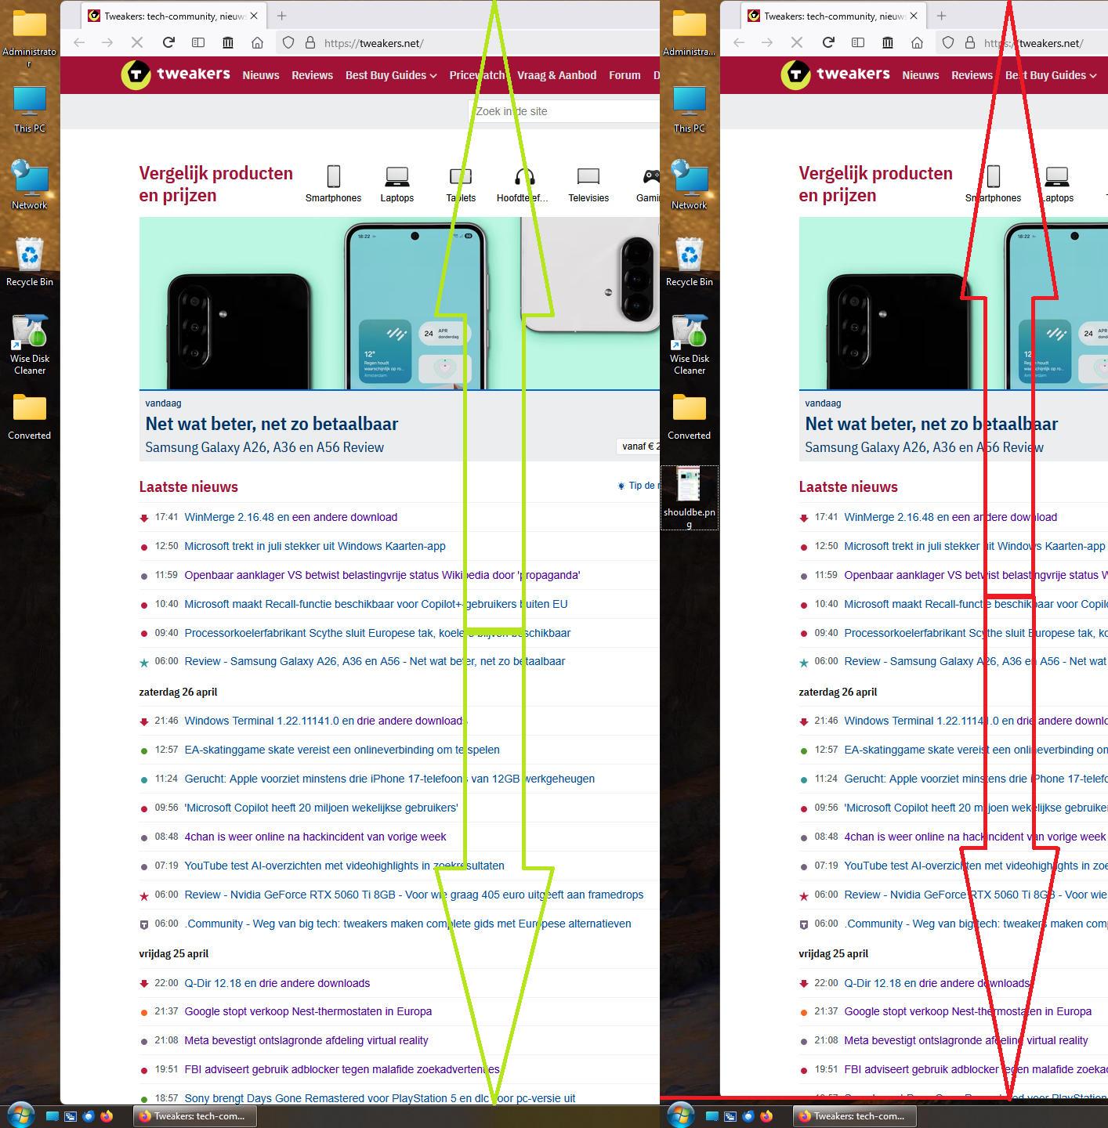Open Reviews in right window navigation
1108x1128 pixels.
tap(972, 75)
